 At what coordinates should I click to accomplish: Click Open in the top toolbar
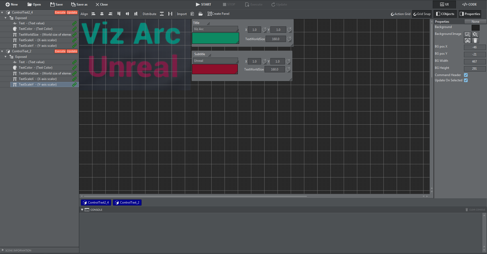[34, 4]
